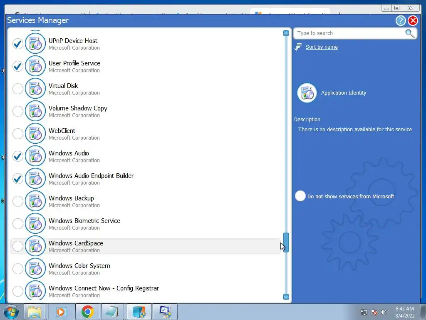Viewport: 426px width, 320px height.
Task: Select the WebClient service name
Action: 62,130
